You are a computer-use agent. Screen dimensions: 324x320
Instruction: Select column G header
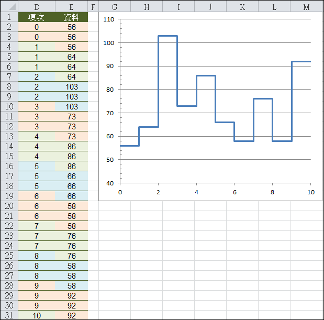click(x=115, y=7)
